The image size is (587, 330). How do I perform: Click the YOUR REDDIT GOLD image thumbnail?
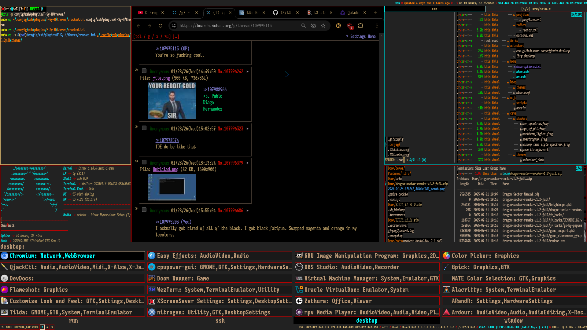point(172,101)
